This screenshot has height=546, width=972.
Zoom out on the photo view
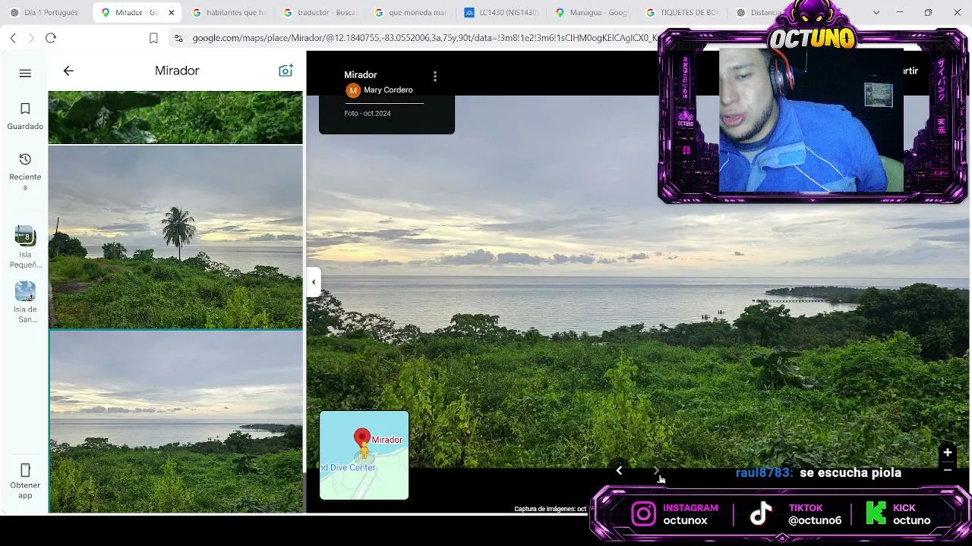pyautogui.click(x=948, y=469)
